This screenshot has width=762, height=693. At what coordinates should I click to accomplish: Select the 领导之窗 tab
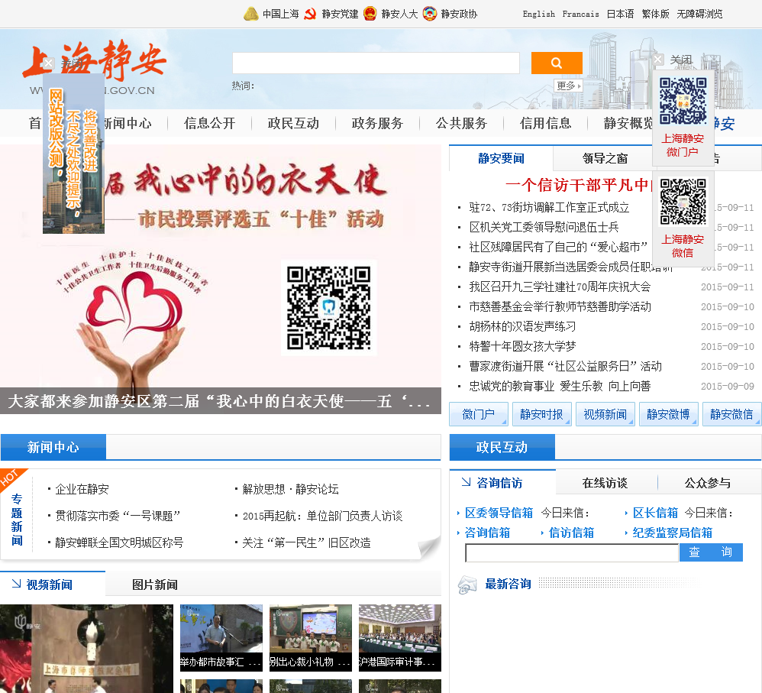pos(605,158)
